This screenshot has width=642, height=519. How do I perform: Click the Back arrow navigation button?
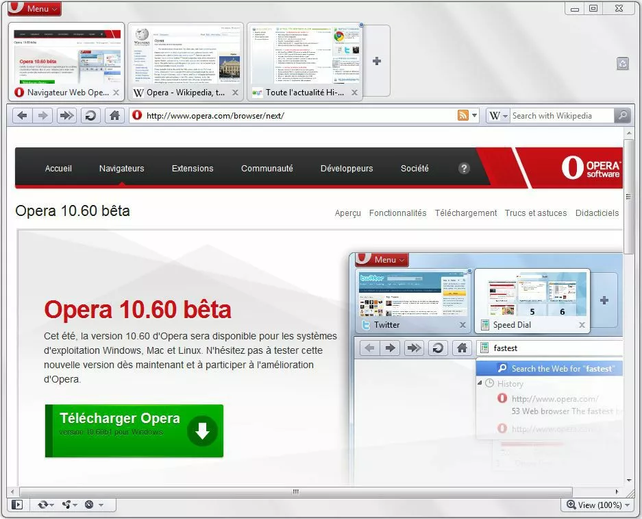coord(22,116)
